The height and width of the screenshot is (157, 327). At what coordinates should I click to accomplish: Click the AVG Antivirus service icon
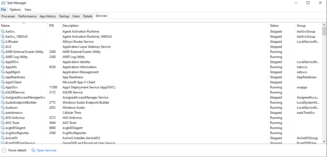[x=3, y=118]
